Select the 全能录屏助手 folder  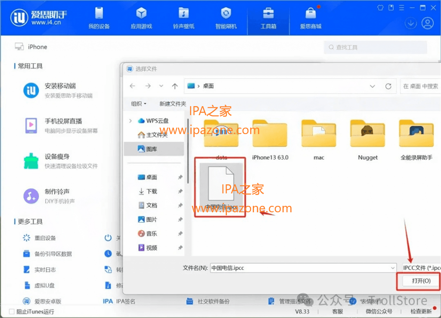pos(416,140)
